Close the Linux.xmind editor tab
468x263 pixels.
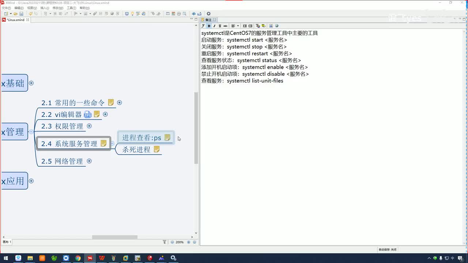click(27, 20)
